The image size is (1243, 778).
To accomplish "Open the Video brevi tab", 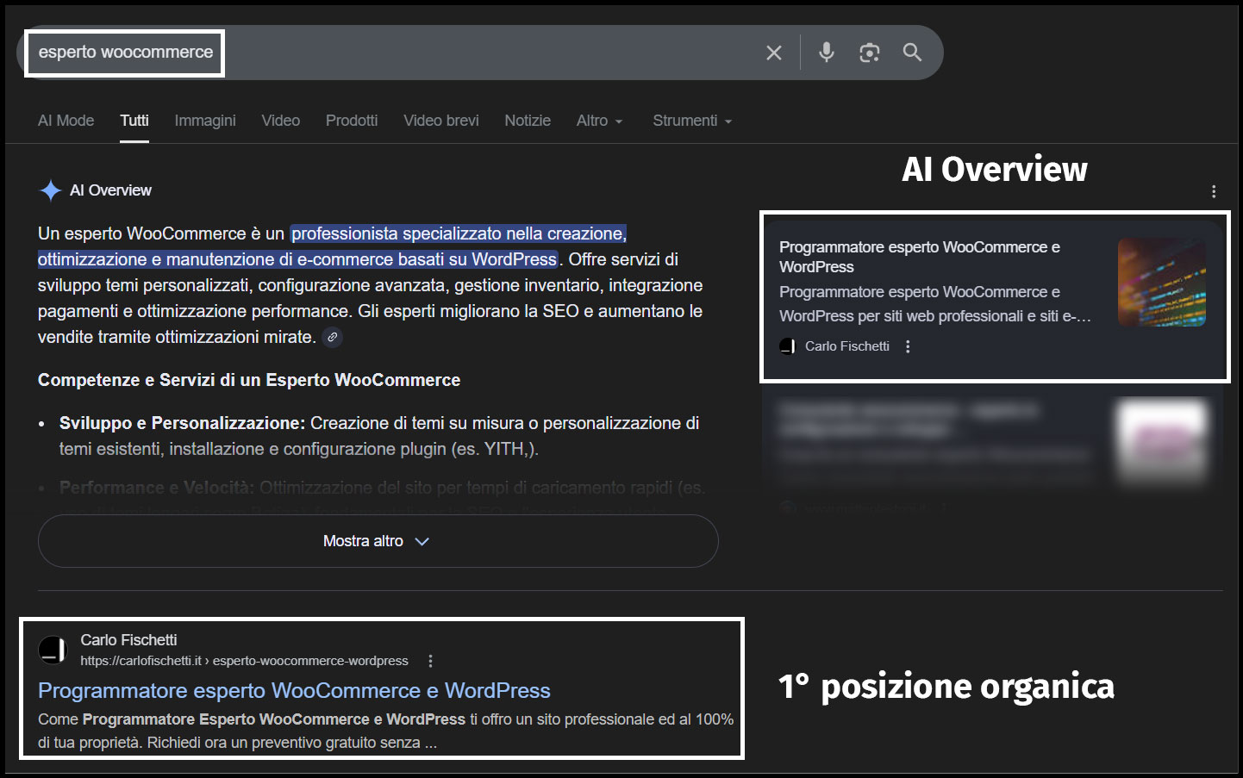I will pyautogui.click(x=440, y=121).
